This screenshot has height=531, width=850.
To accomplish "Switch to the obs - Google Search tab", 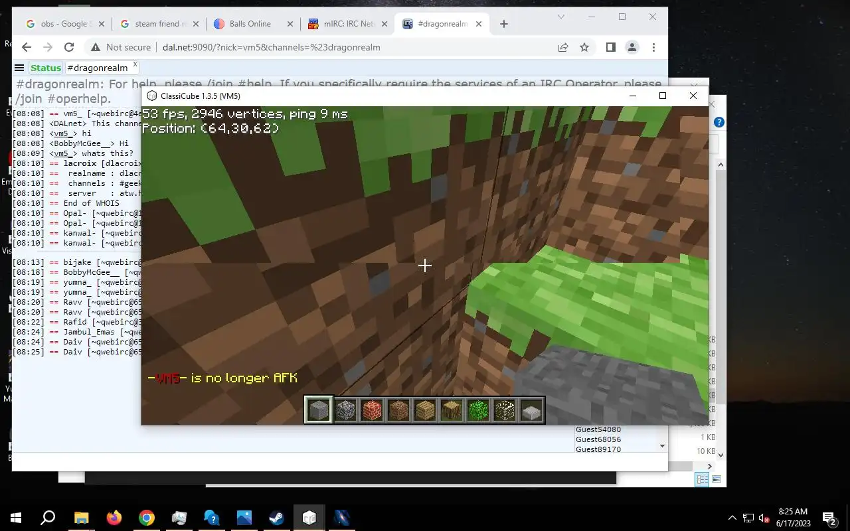I will click(64, 24).
